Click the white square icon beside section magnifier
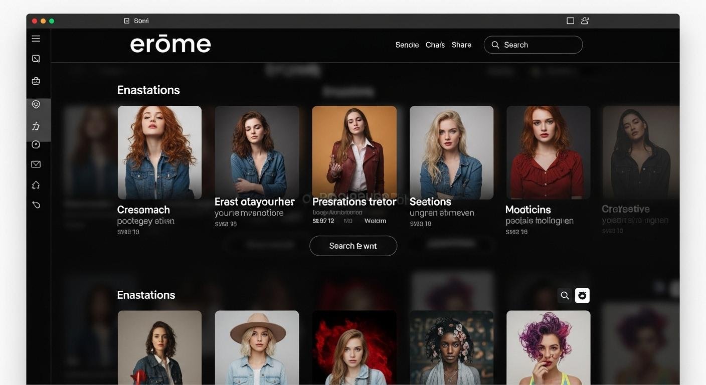 (x=582, y=296)
